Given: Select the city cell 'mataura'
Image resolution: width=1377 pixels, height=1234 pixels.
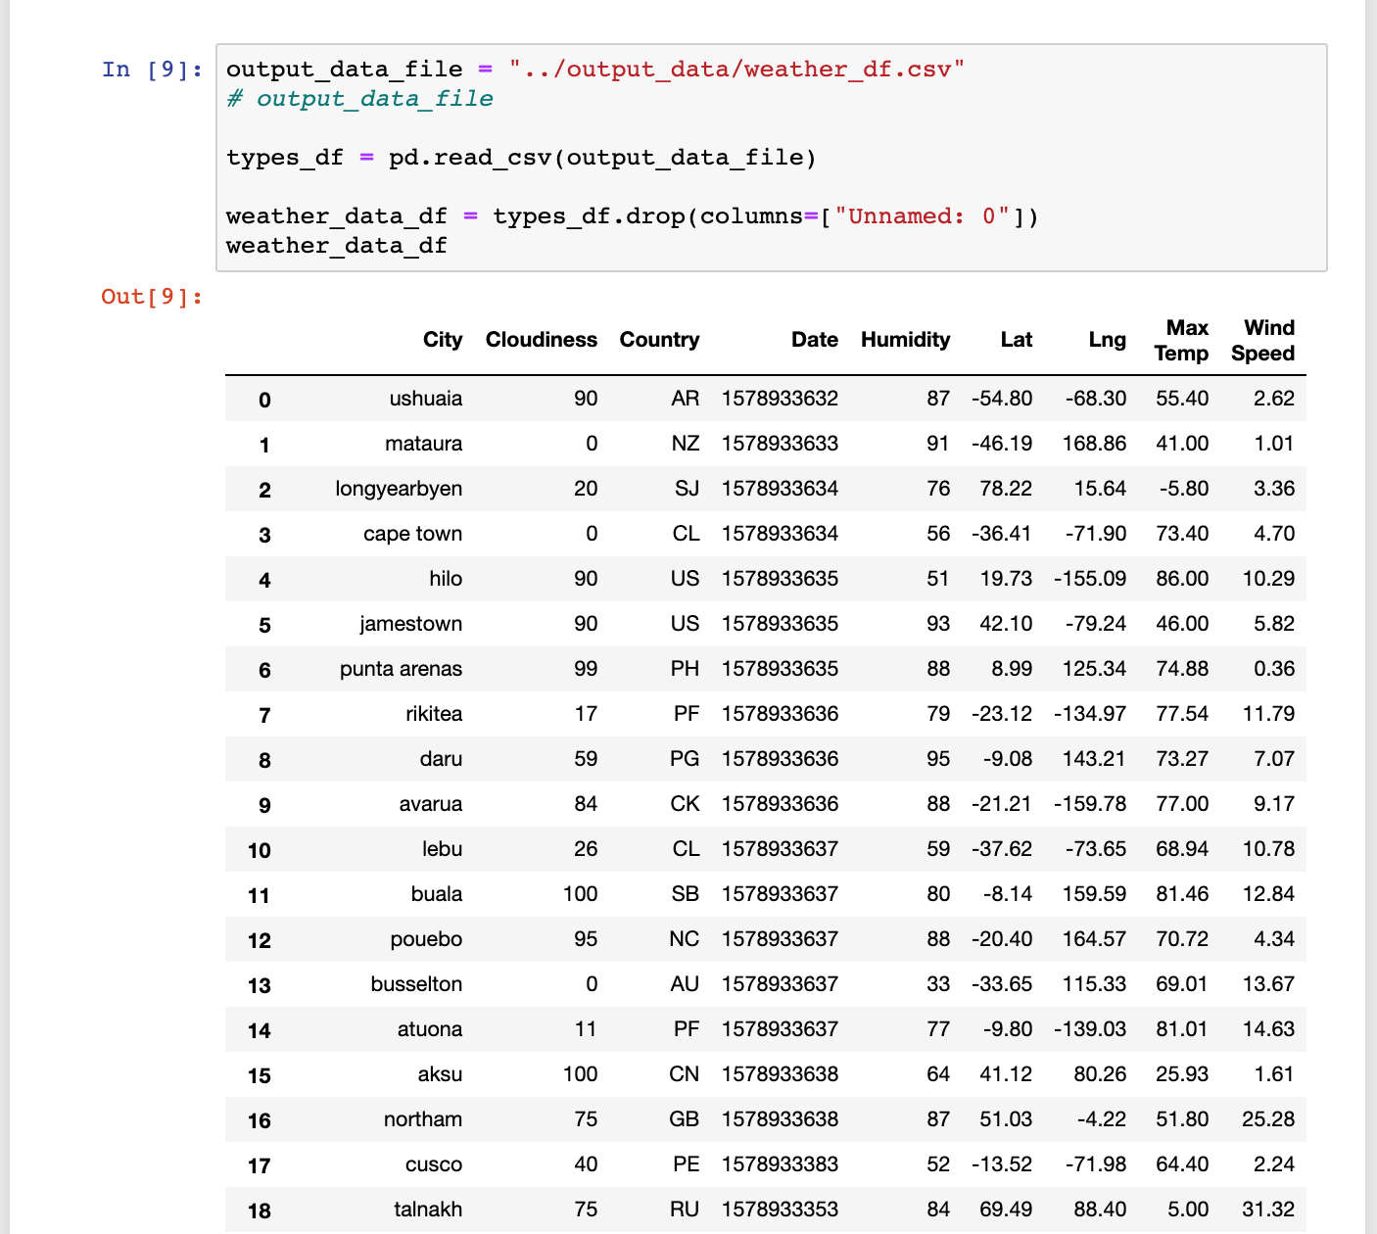Looking at the screenshot, I should [424, 444].
